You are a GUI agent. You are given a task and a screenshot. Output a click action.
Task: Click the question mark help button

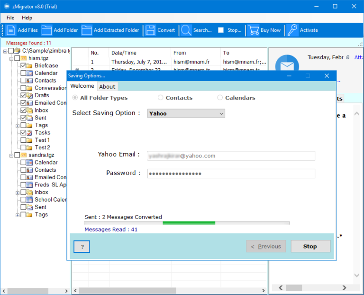82,247
